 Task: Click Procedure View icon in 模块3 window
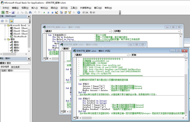point(74,118)
